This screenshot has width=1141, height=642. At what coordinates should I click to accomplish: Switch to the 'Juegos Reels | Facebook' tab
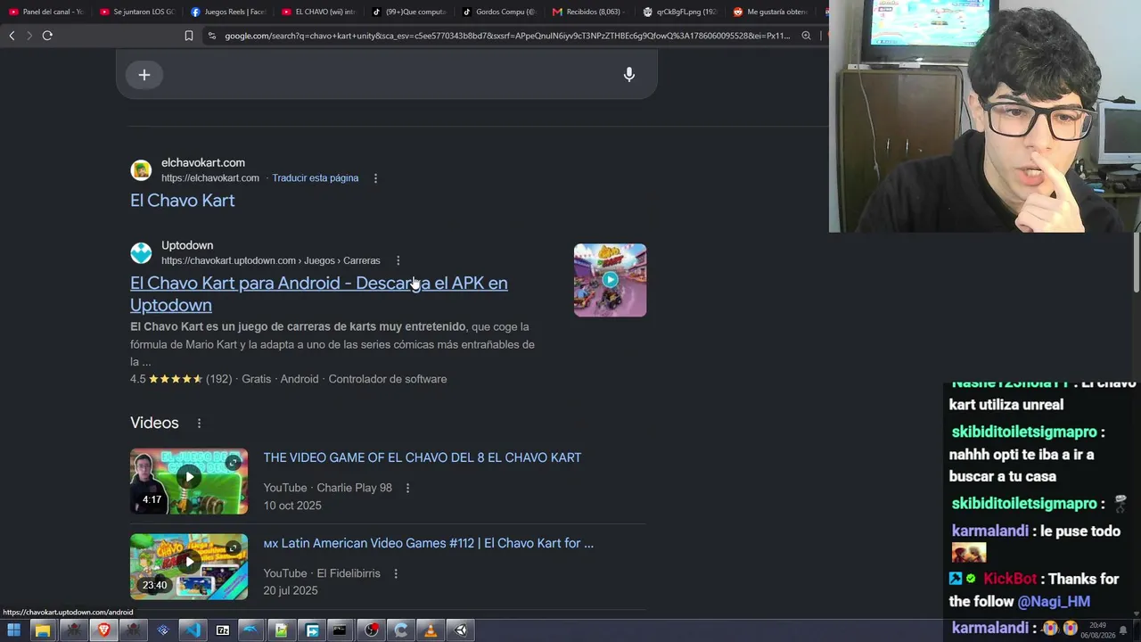point(228,12)
